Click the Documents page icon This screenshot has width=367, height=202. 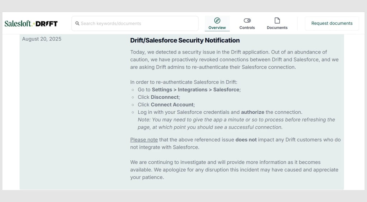point(277,20)
